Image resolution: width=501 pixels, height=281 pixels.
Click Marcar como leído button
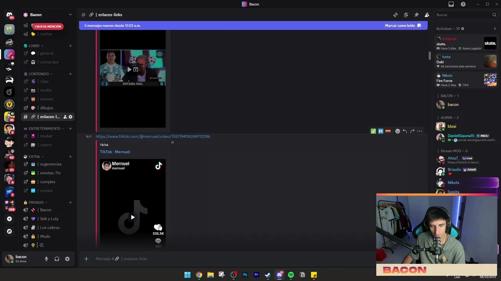403,25
